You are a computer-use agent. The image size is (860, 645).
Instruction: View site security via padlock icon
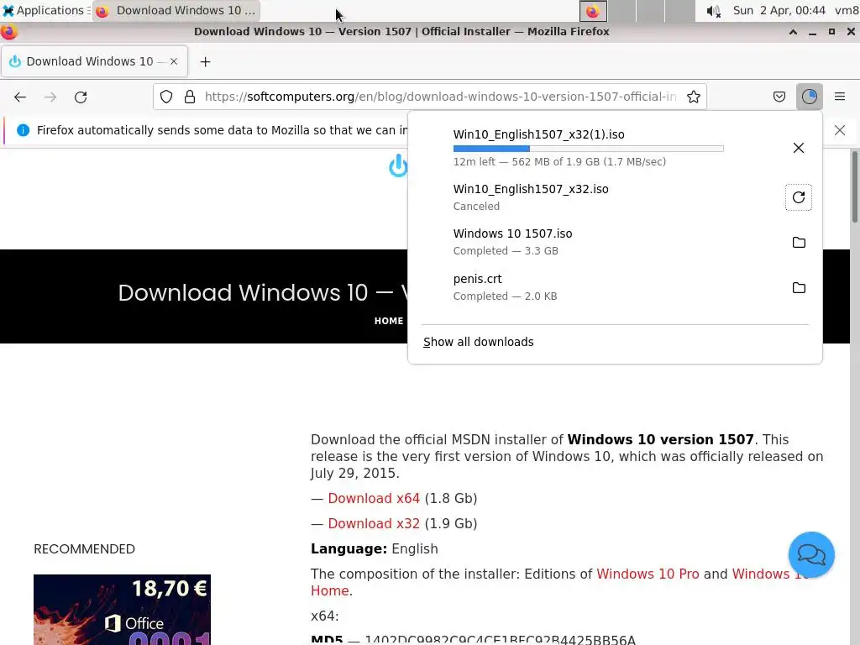point(190,97)
